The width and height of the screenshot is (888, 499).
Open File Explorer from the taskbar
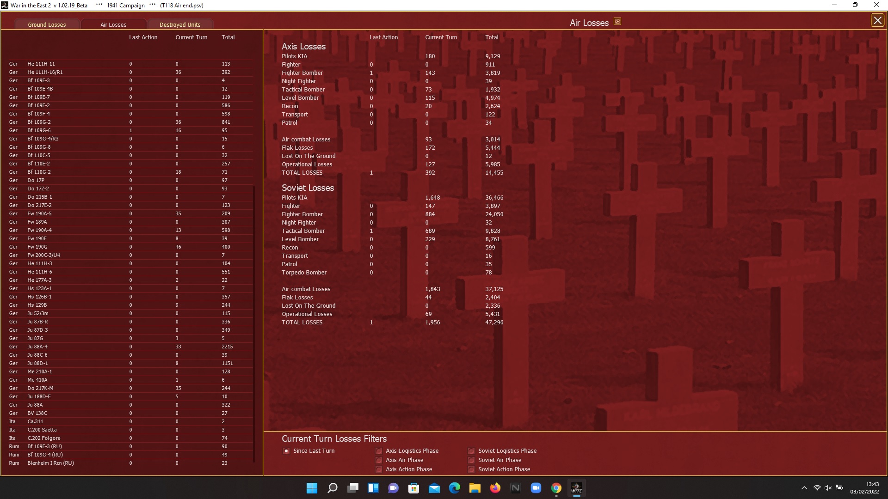coord(475,488)
